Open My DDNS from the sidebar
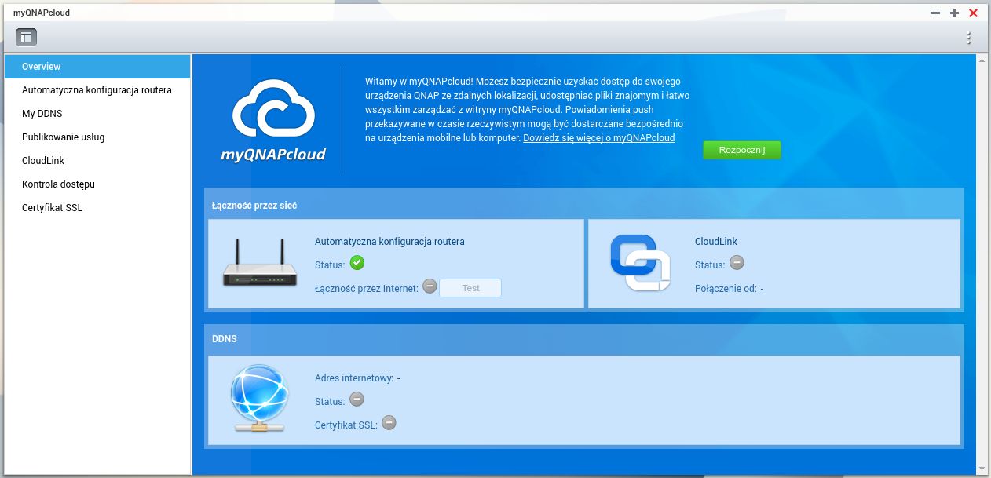Viewport: 991px width, 478px height. point(43,113)
